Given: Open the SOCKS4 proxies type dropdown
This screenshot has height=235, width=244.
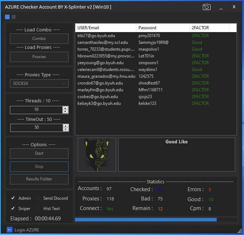Looking at the screenshot, I should click(39, 83).
